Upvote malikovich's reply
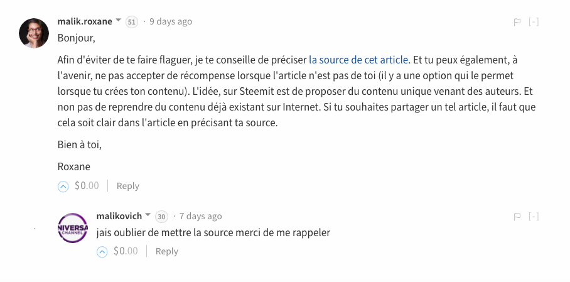570x282 pixels. [102, 251]
